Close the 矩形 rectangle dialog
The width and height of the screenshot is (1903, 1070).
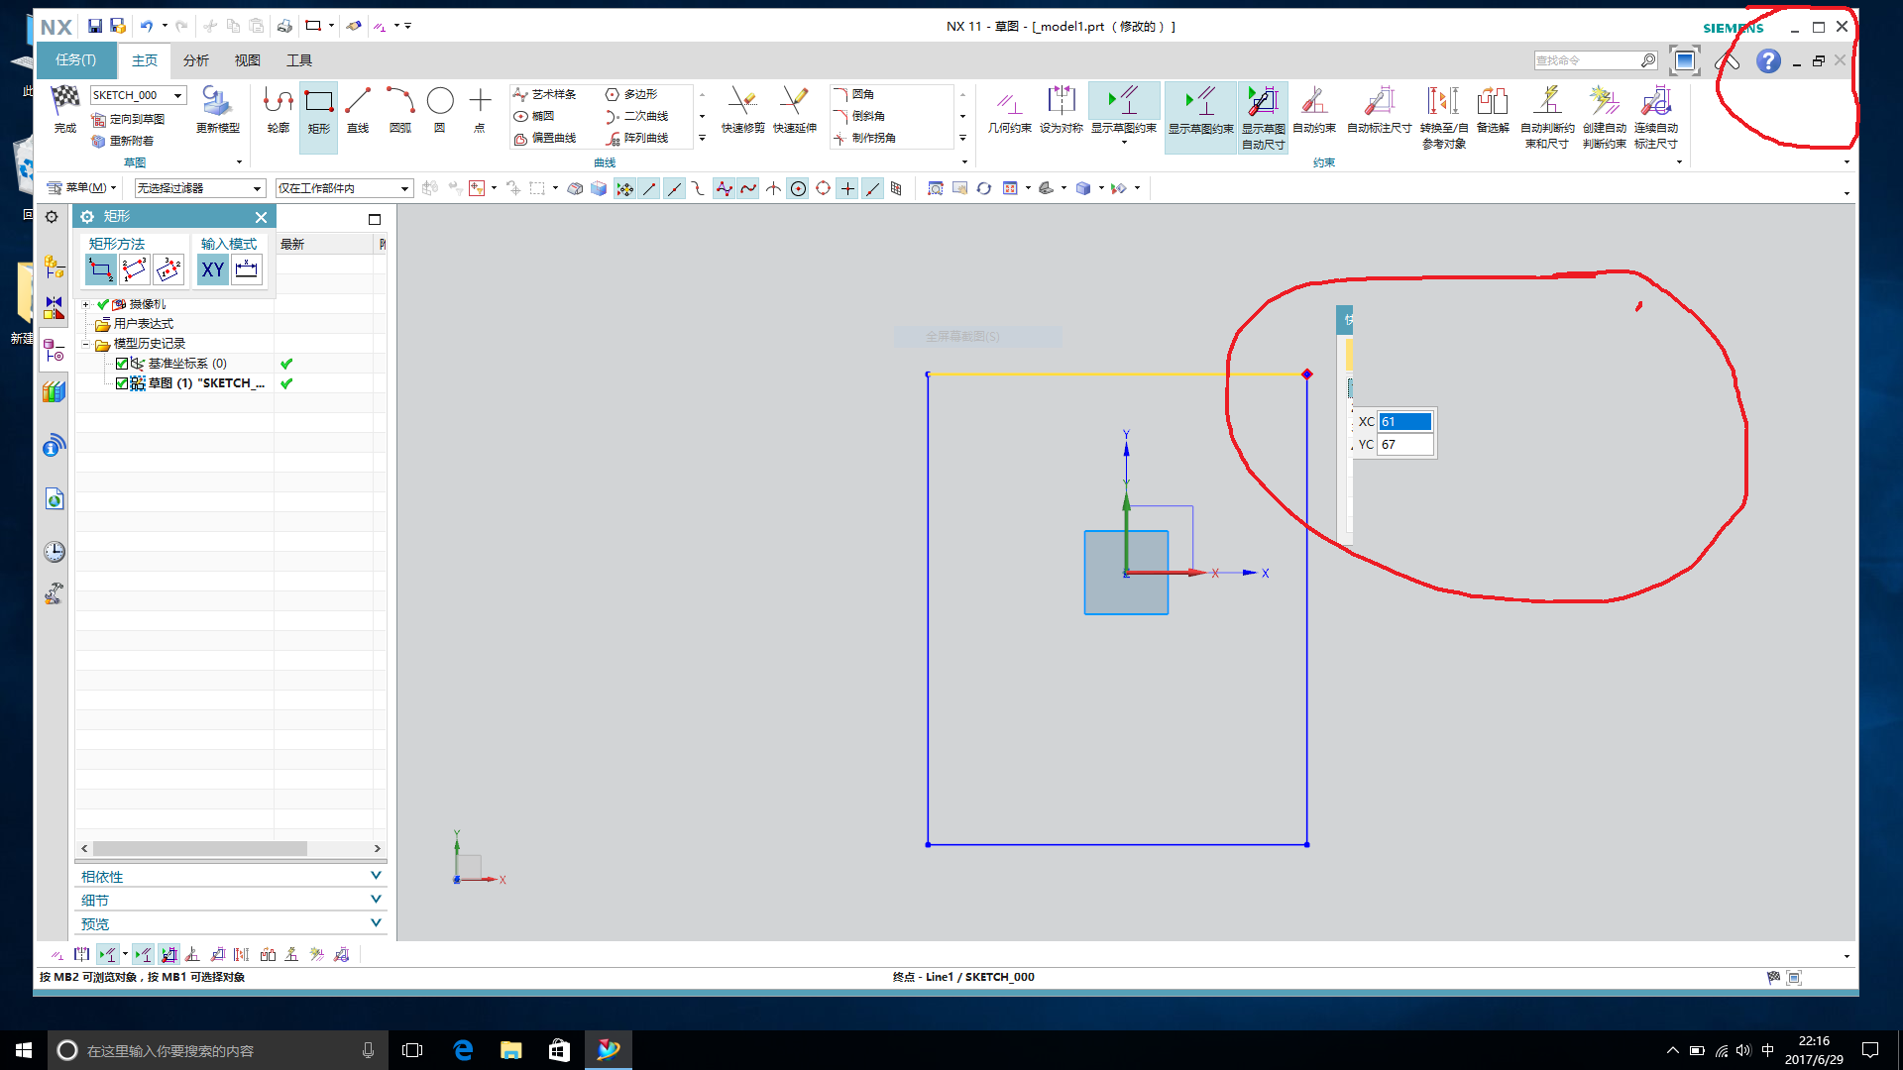click(261, 217)
